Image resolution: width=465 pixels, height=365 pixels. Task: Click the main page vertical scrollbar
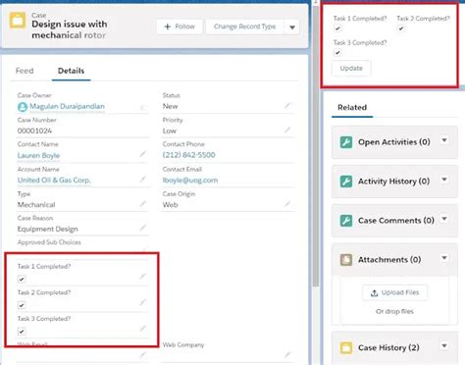316,145
